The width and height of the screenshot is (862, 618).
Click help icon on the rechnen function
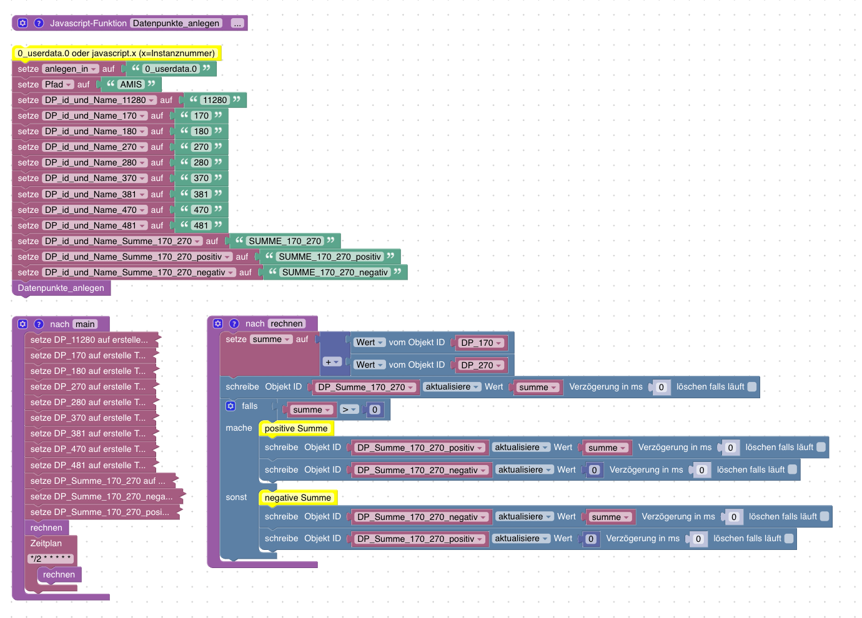coord(234,323)
